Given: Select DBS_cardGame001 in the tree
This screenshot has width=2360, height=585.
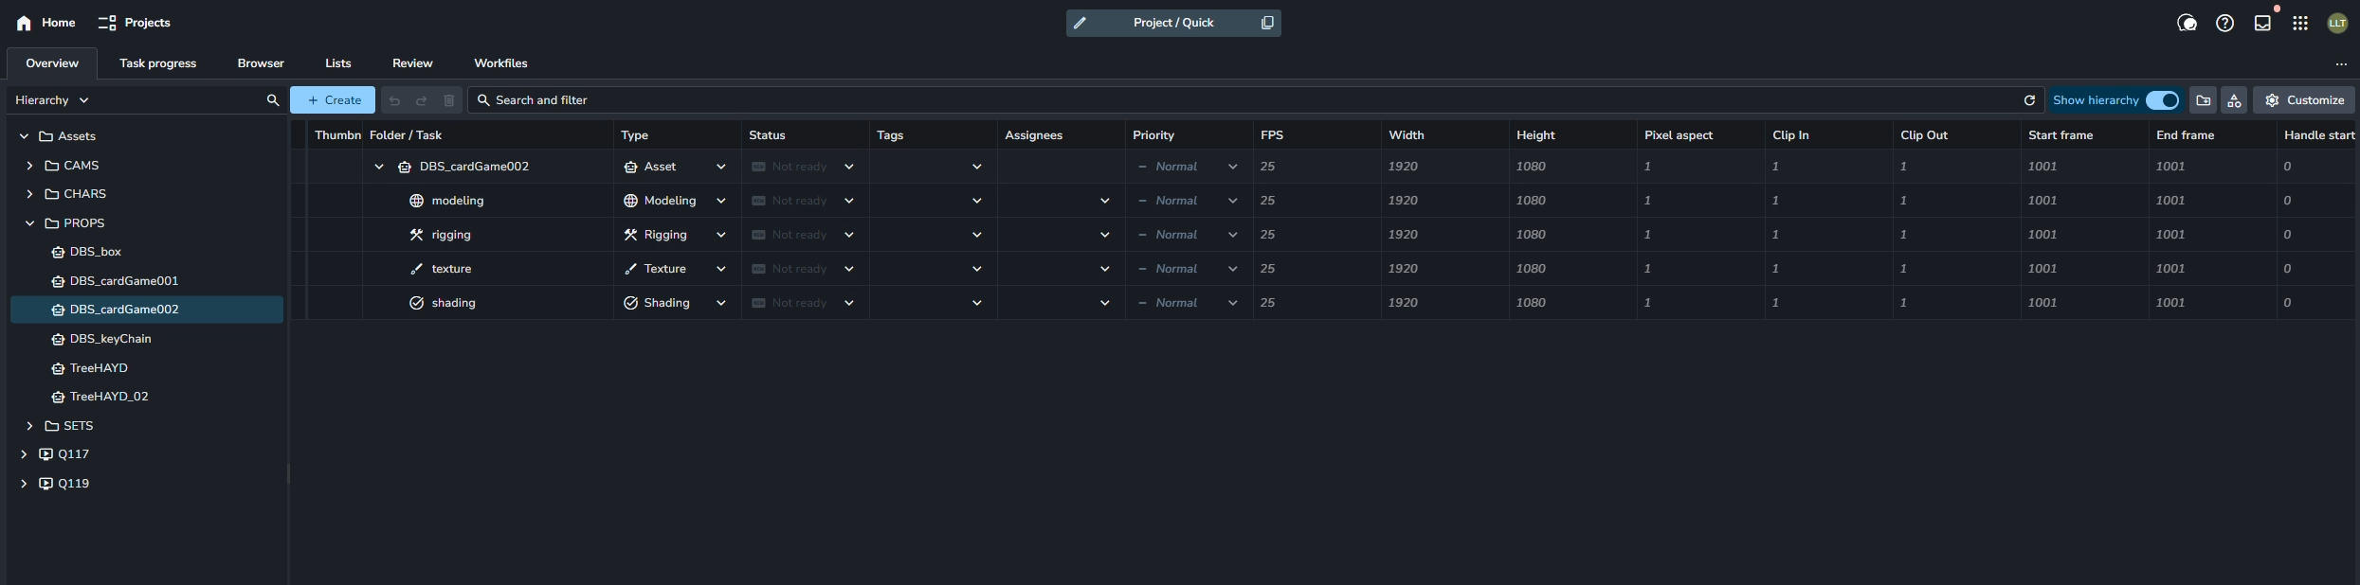Looking at the screenshot, I should [x=147, y=281].
